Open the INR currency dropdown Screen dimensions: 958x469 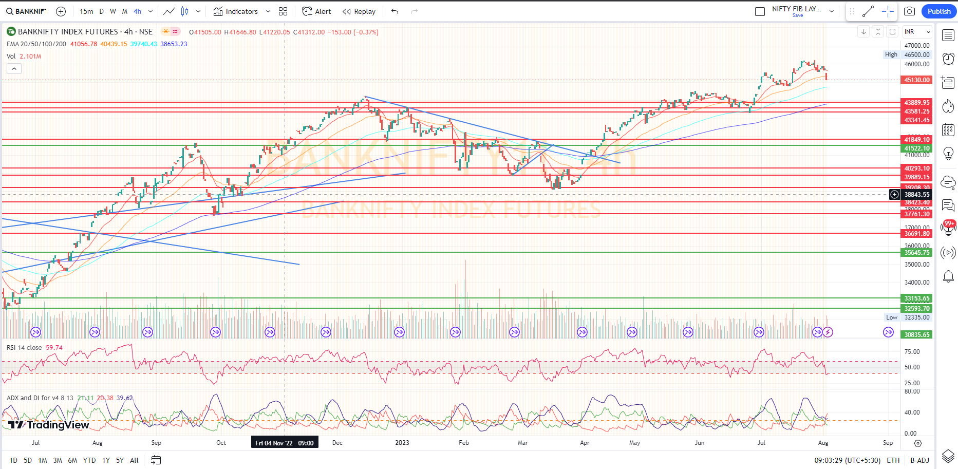pyautogui.click(x=917, y=32)
